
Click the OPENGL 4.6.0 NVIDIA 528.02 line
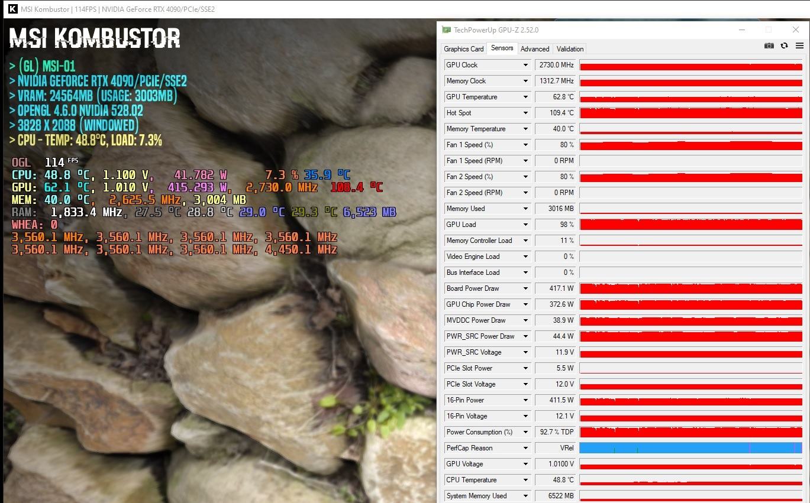point(76,111)
